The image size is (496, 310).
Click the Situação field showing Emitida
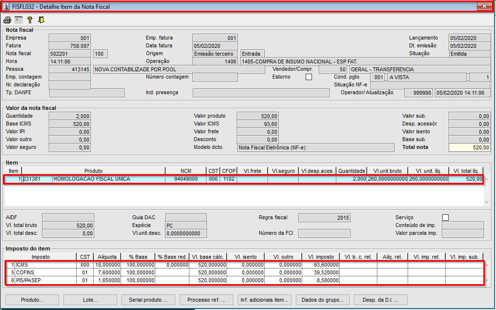[470, 54]
